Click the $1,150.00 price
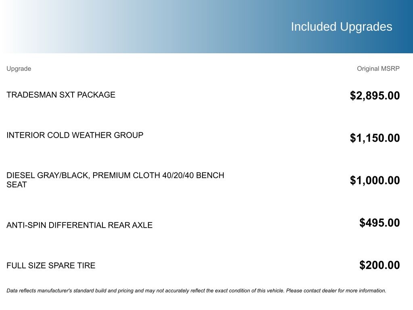This screenshot has height=310, width=413. 375,138
